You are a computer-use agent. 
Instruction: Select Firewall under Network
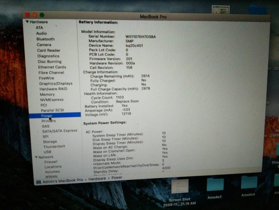pos(51,162)
